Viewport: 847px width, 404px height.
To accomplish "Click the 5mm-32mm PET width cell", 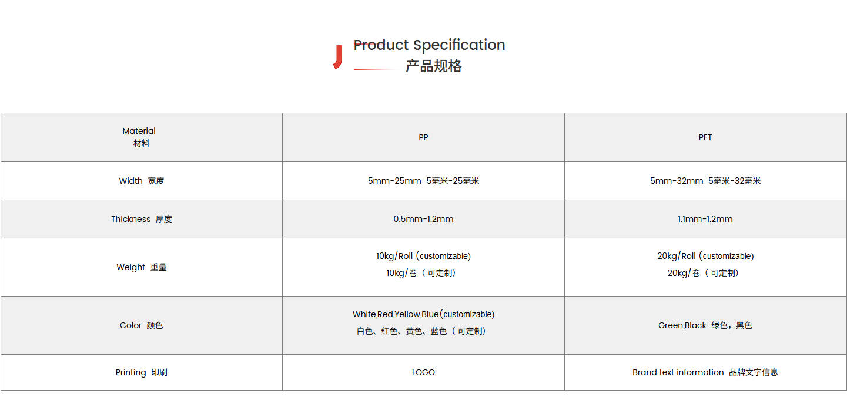I will click(x=705, y=181).
